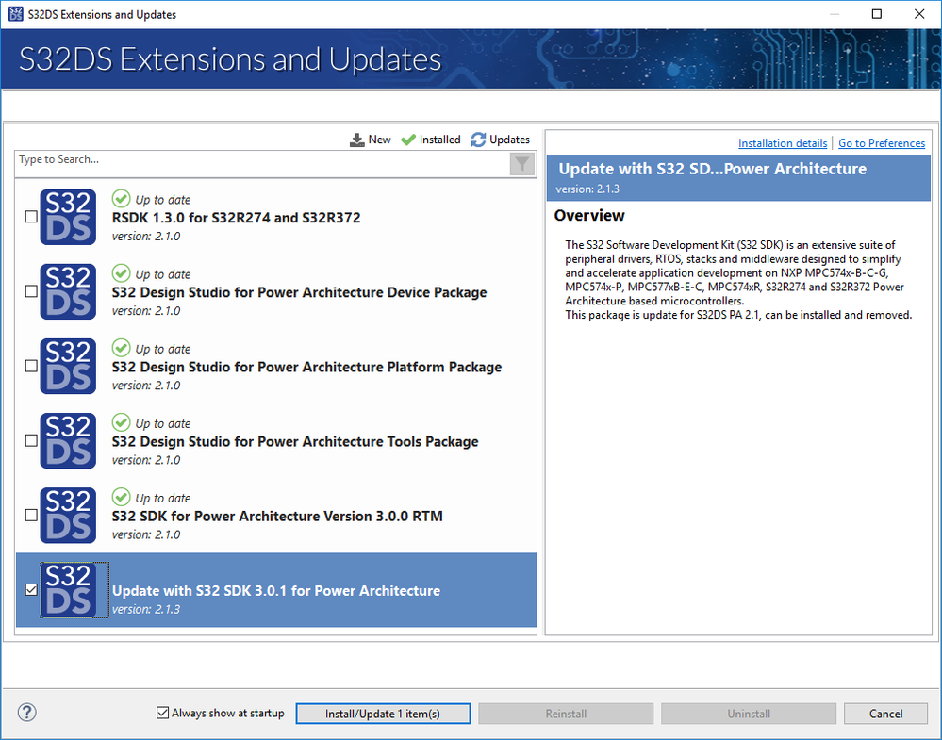Open the Go to Preferences link
The height and width of the screenshot is (740, 942).
point(882,143)
